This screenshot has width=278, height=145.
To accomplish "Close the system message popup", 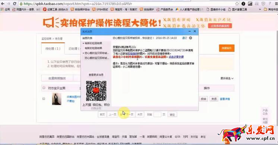I will [195, 31].
